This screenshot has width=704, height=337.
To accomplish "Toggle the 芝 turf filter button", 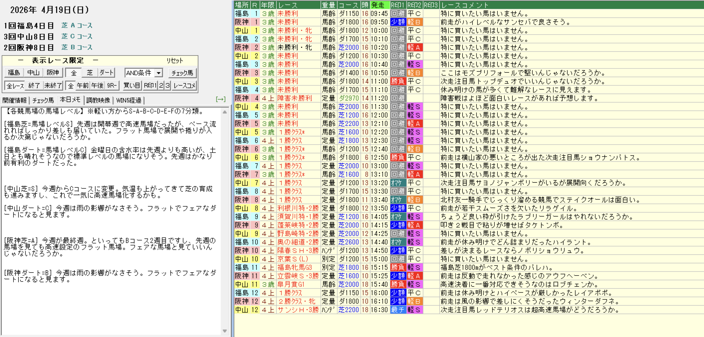I will (90, 73).
